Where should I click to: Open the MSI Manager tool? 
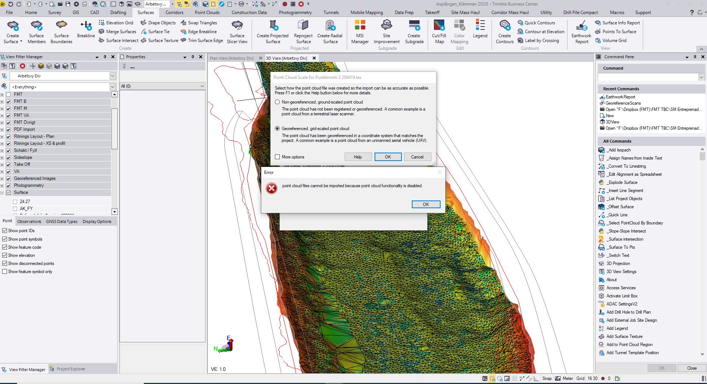coord(360,26)
